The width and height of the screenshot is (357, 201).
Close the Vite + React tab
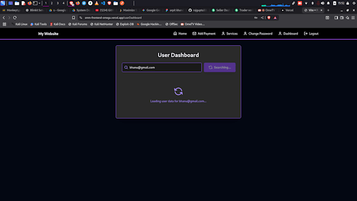tap(321, 10)
